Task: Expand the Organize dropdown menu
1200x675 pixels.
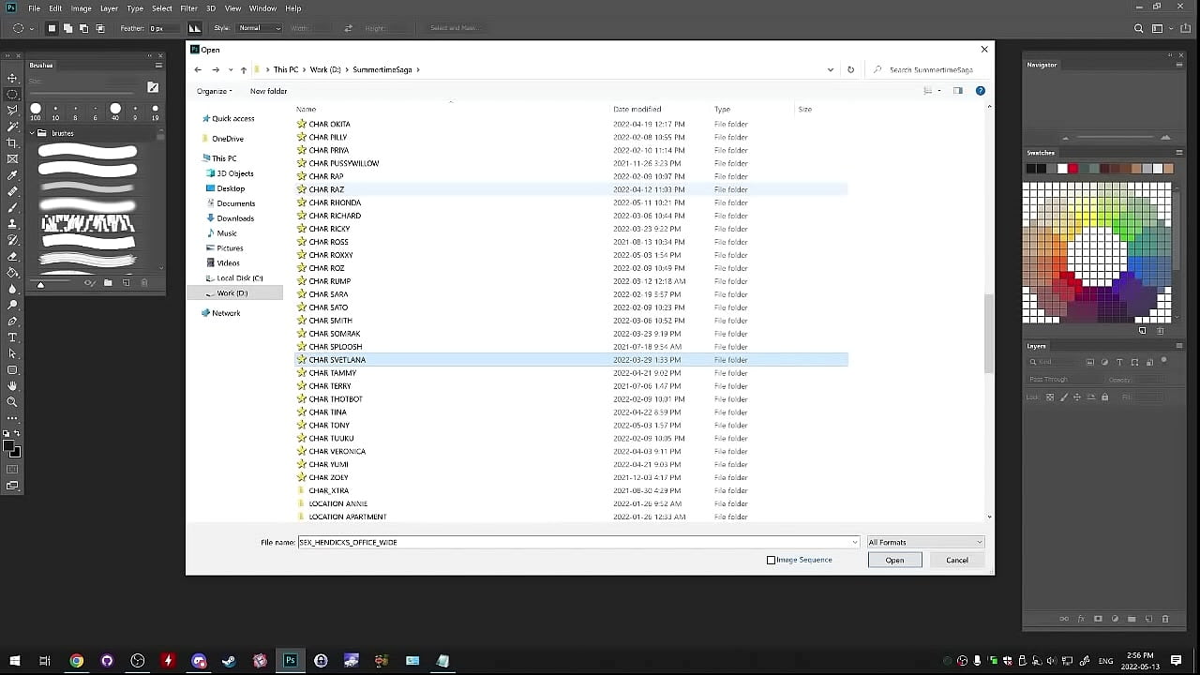Action: click(214, 91)
